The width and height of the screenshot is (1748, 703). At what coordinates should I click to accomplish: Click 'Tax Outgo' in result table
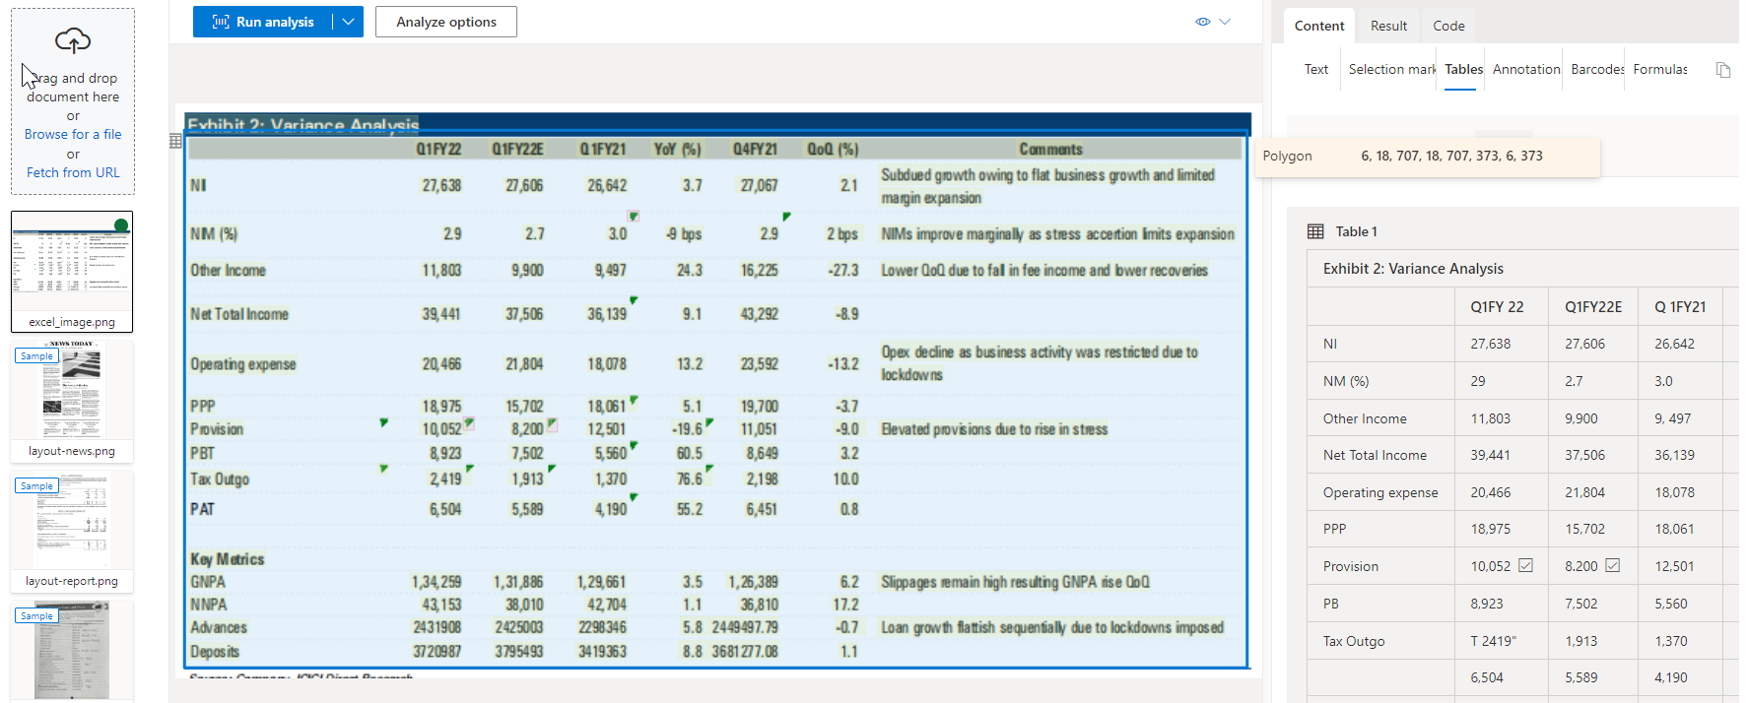[x=1353, y=641]
